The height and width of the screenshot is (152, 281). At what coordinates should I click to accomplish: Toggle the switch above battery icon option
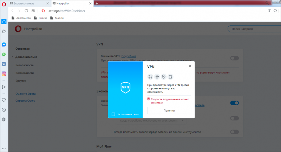234,118
